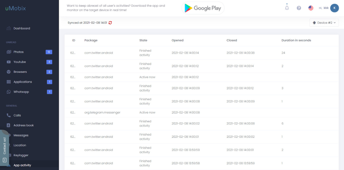Image resolution: width=344 pixels, height=170 pixels.
Task: Click the State column header
Action: tap(143, 40)
